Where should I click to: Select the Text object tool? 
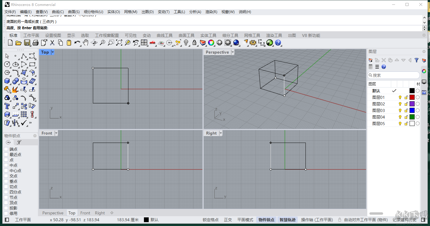click(x=7, y=106)
